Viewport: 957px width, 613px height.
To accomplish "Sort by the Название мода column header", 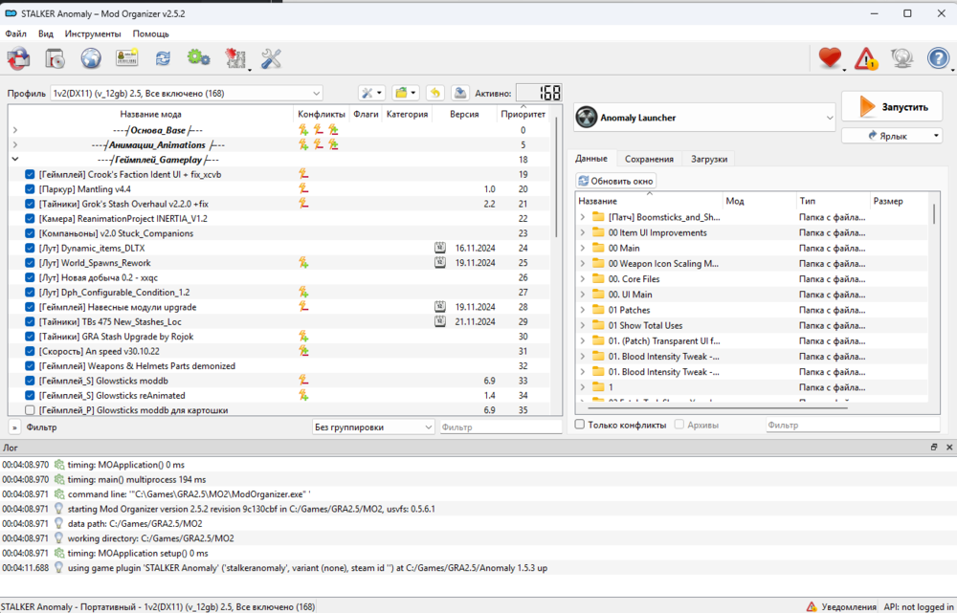I will pyautogui.click(x=150, y=114).
